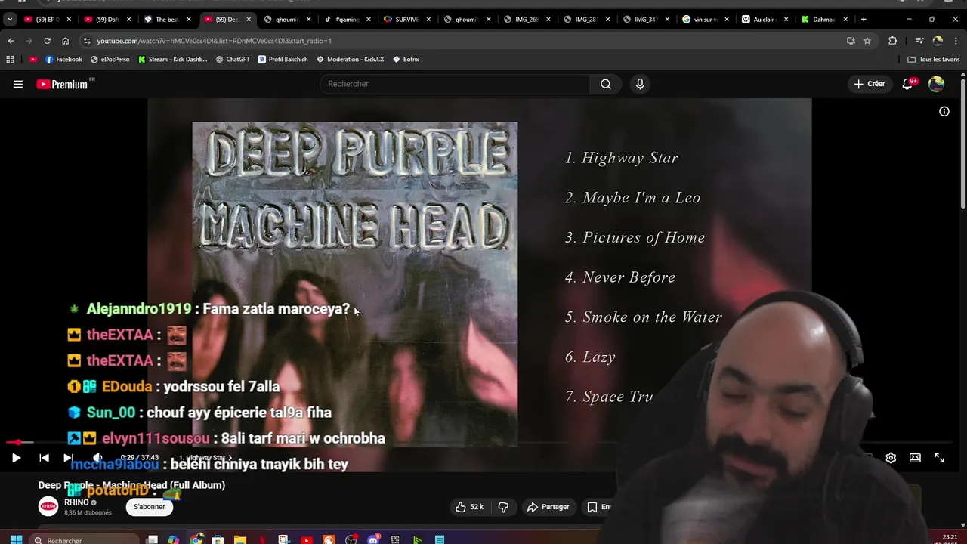Switch to the #gaming TikTok tab

coord(346,19)
